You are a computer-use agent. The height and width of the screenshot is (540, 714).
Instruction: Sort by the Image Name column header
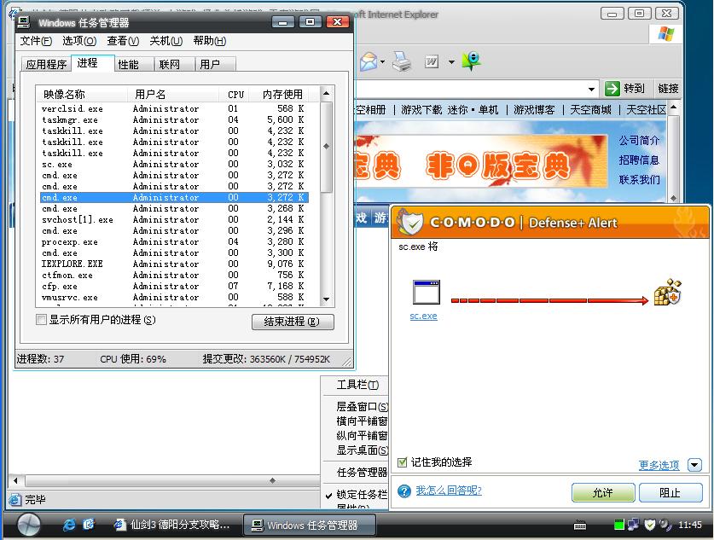[82, 94]
